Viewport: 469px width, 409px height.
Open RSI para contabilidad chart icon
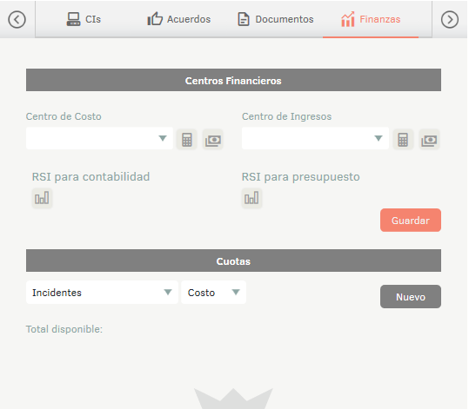(42, 198)
